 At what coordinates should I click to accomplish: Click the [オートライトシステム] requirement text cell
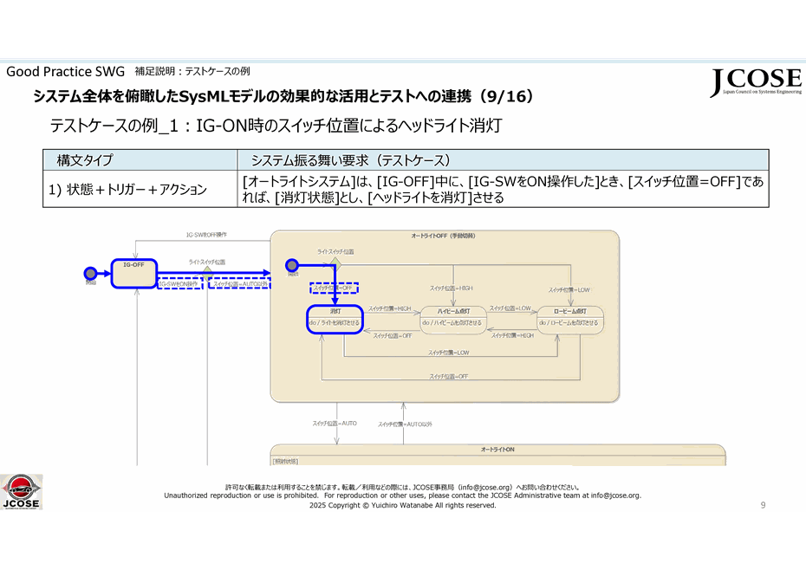click(x=504, y=189)
